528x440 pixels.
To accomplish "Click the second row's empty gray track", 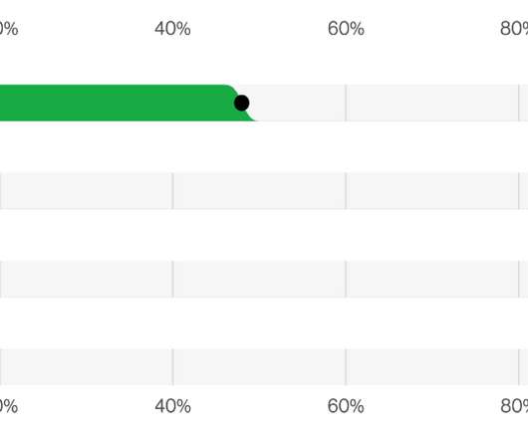I will pos(264,191).
